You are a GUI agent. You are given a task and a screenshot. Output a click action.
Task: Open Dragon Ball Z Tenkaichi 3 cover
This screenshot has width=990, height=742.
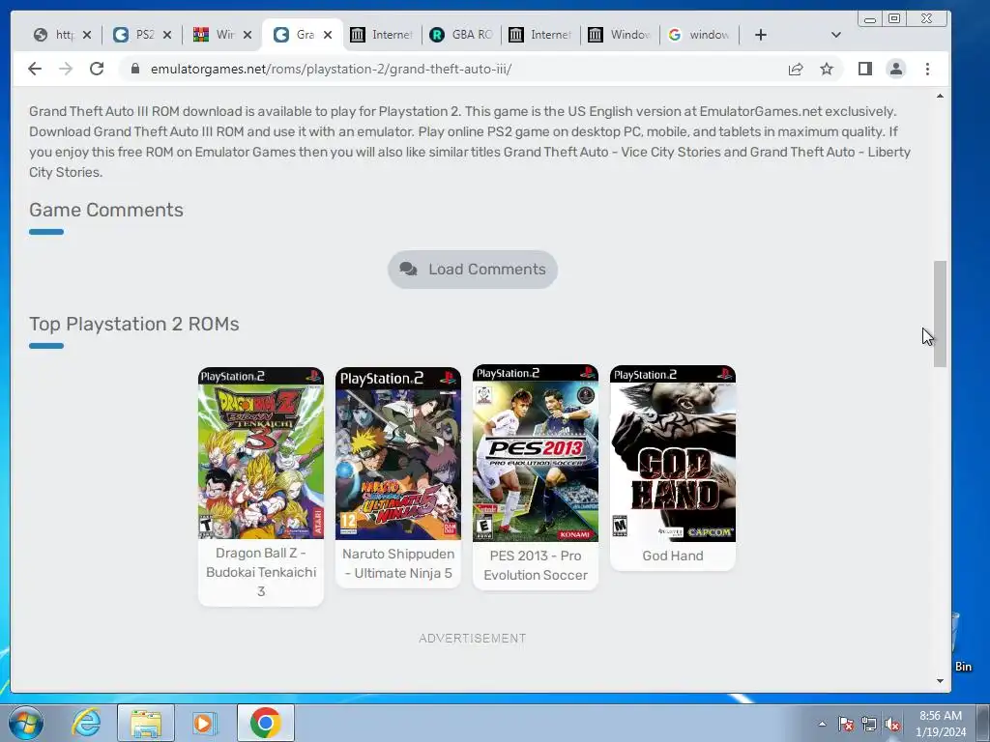click(x=261, y=453)
